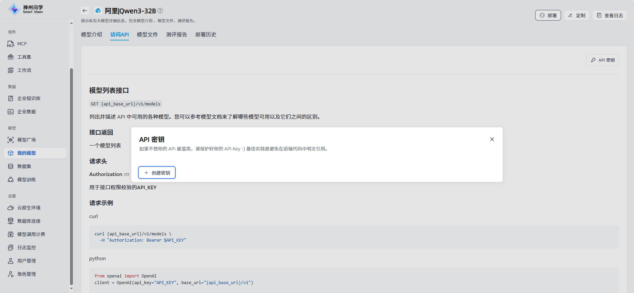Open 企业知识库 knowledge base
Image resolution: width=634 pixels, height=293 pixels.
coord(29,98)
